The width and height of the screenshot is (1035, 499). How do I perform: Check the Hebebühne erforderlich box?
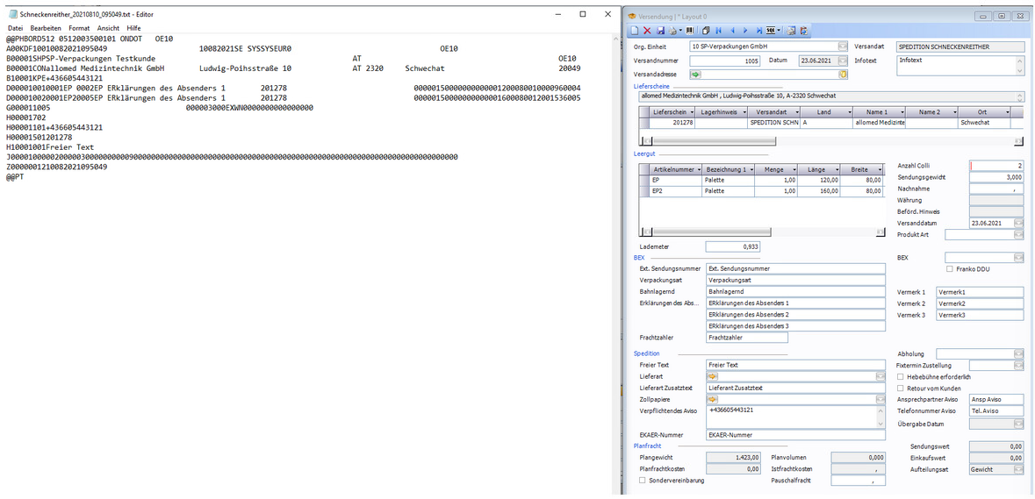click(901, 376)
